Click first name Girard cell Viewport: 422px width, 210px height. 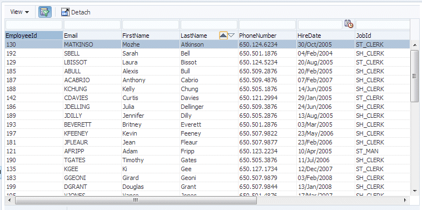pyautogui.click(x=151, y=178)
